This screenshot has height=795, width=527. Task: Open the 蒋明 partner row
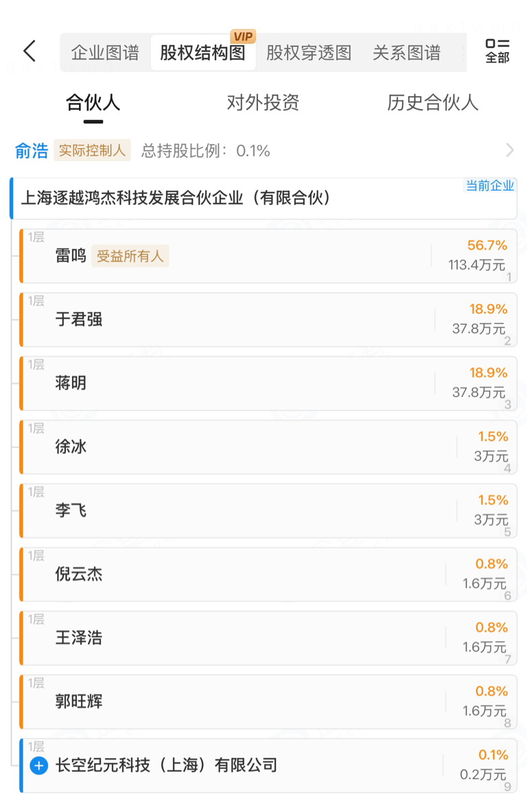coord(71,383)
